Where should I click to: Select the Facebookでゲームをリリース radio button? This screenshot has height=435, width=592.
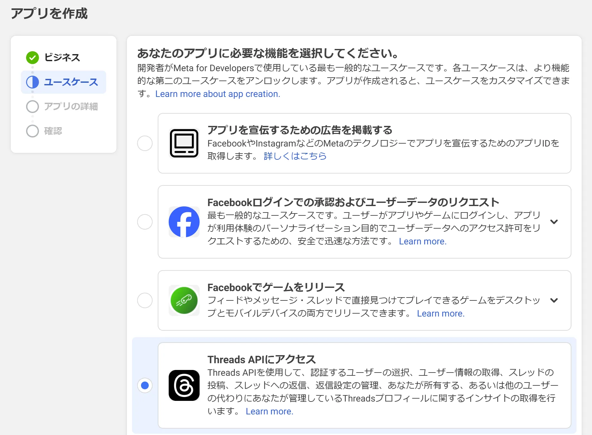tap(145, 300)
